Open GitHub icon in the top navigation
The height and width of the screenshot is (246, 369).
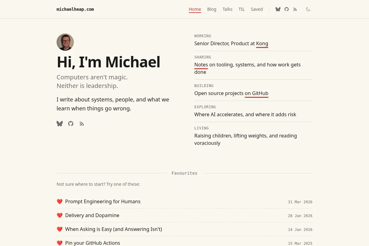[287, 9]
